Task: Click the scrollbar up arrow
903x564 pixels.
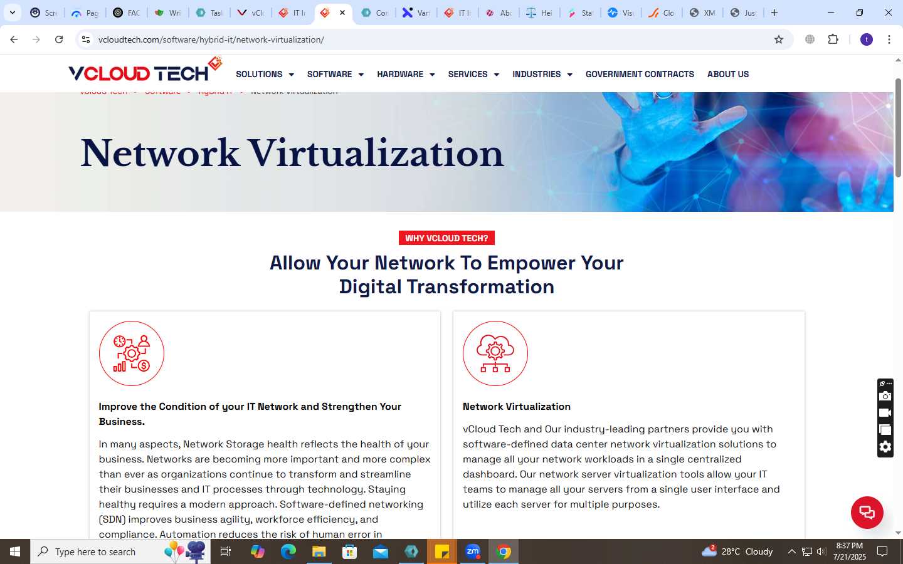Action: (x=898, y=61)
